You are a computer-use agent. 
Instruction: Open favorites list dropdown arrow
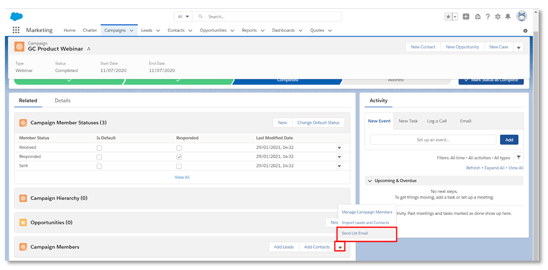click(x=455, y=17)
